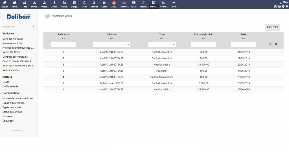Sort by Référence column arrows
289x152 pixels.
coord(63,38)
